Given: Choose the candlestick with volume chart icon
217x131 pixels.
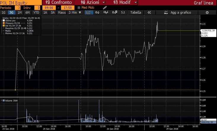Looking at the screenshot, I should click(x=115, y=12).
